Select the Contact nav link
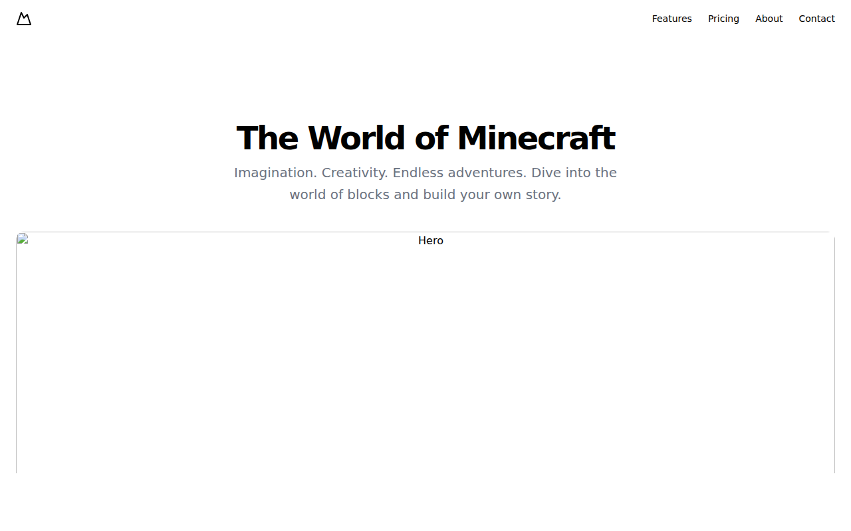The height and width of the screenshot is (531, 851). coord(816,19)
